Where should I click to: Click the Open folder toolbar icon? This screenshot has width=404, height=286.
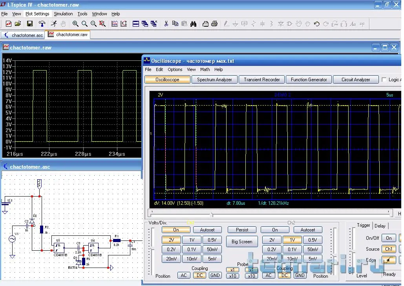(x=18, y=24)
